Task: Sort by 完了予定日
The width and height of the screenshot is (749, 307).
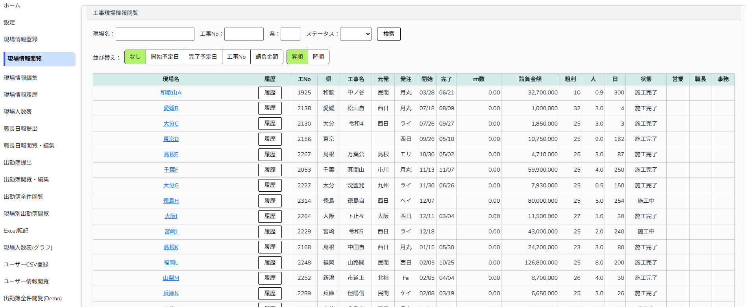Action: 203,57
